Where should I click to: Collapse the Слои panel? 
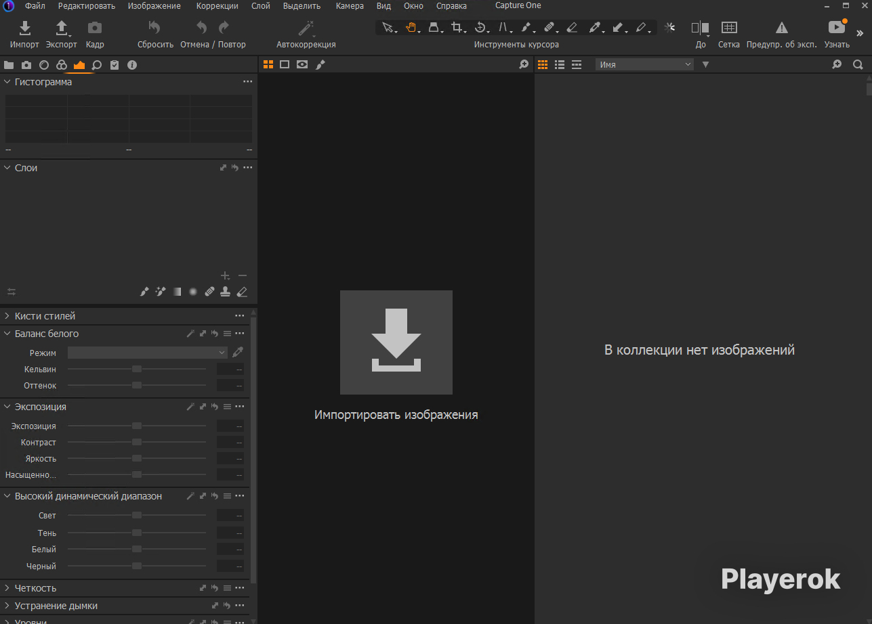7,168
